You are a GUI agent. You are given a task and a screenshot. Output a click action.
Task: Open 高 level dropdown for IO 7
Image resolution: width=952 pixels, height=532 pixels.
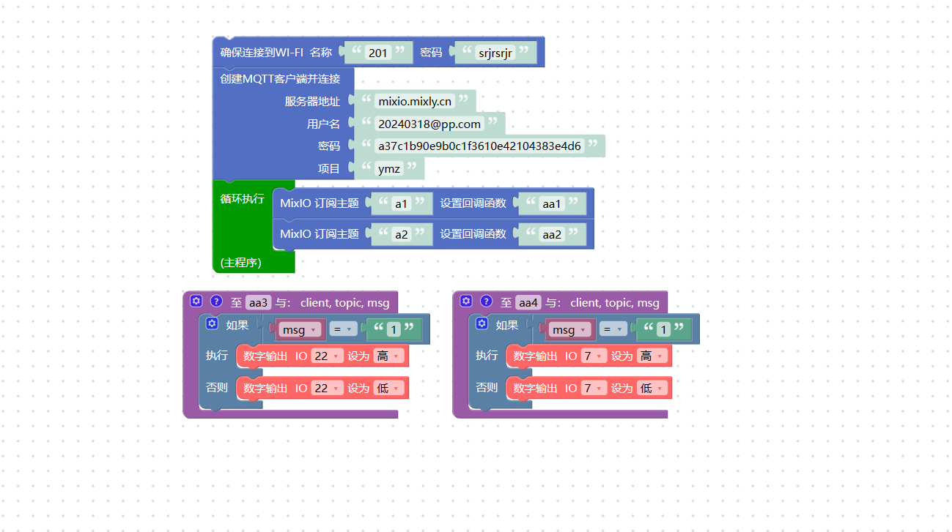coord(652,356)
